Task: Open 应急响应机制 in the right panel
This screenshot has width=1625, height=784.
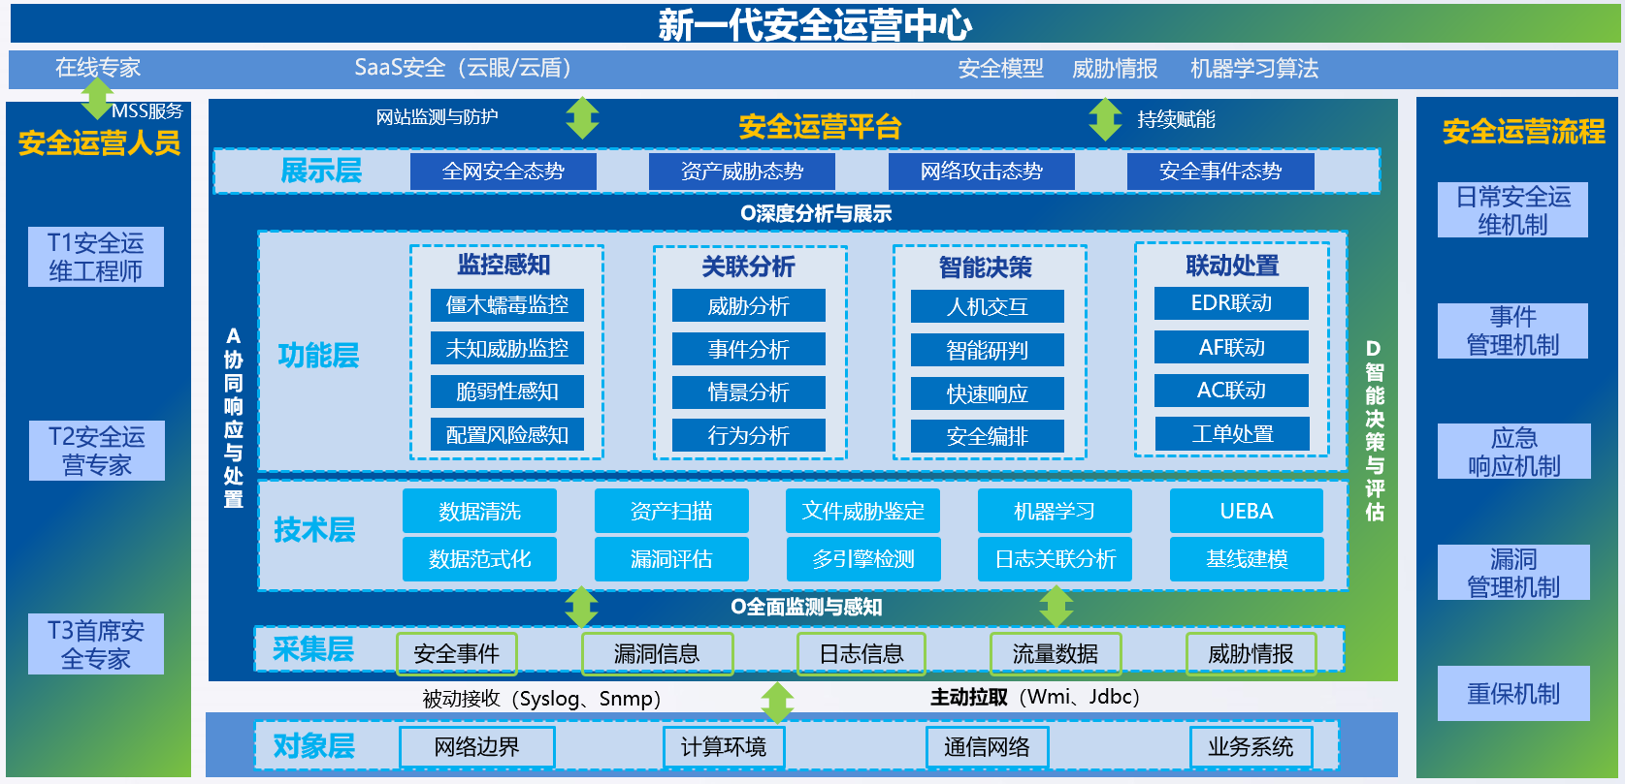Action: coord(1513,452)
